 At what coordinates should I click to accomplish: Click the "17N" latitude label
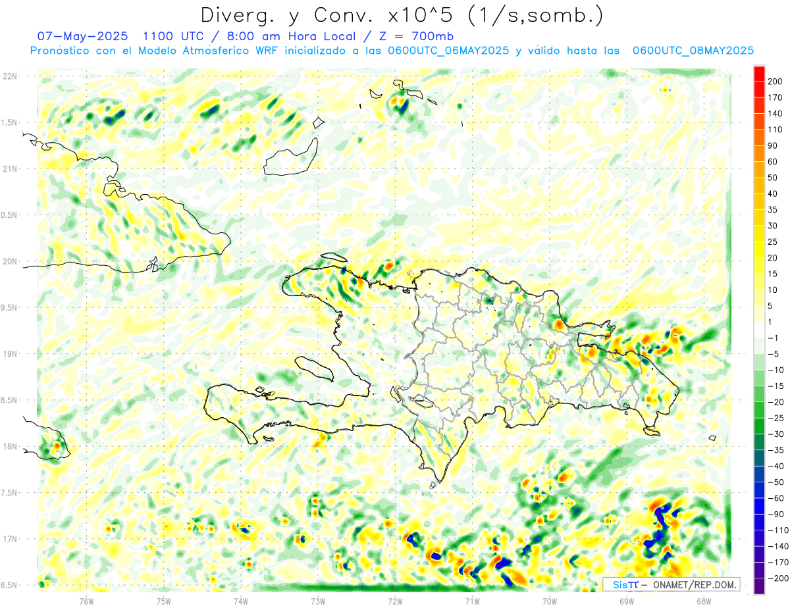[9, 538]
